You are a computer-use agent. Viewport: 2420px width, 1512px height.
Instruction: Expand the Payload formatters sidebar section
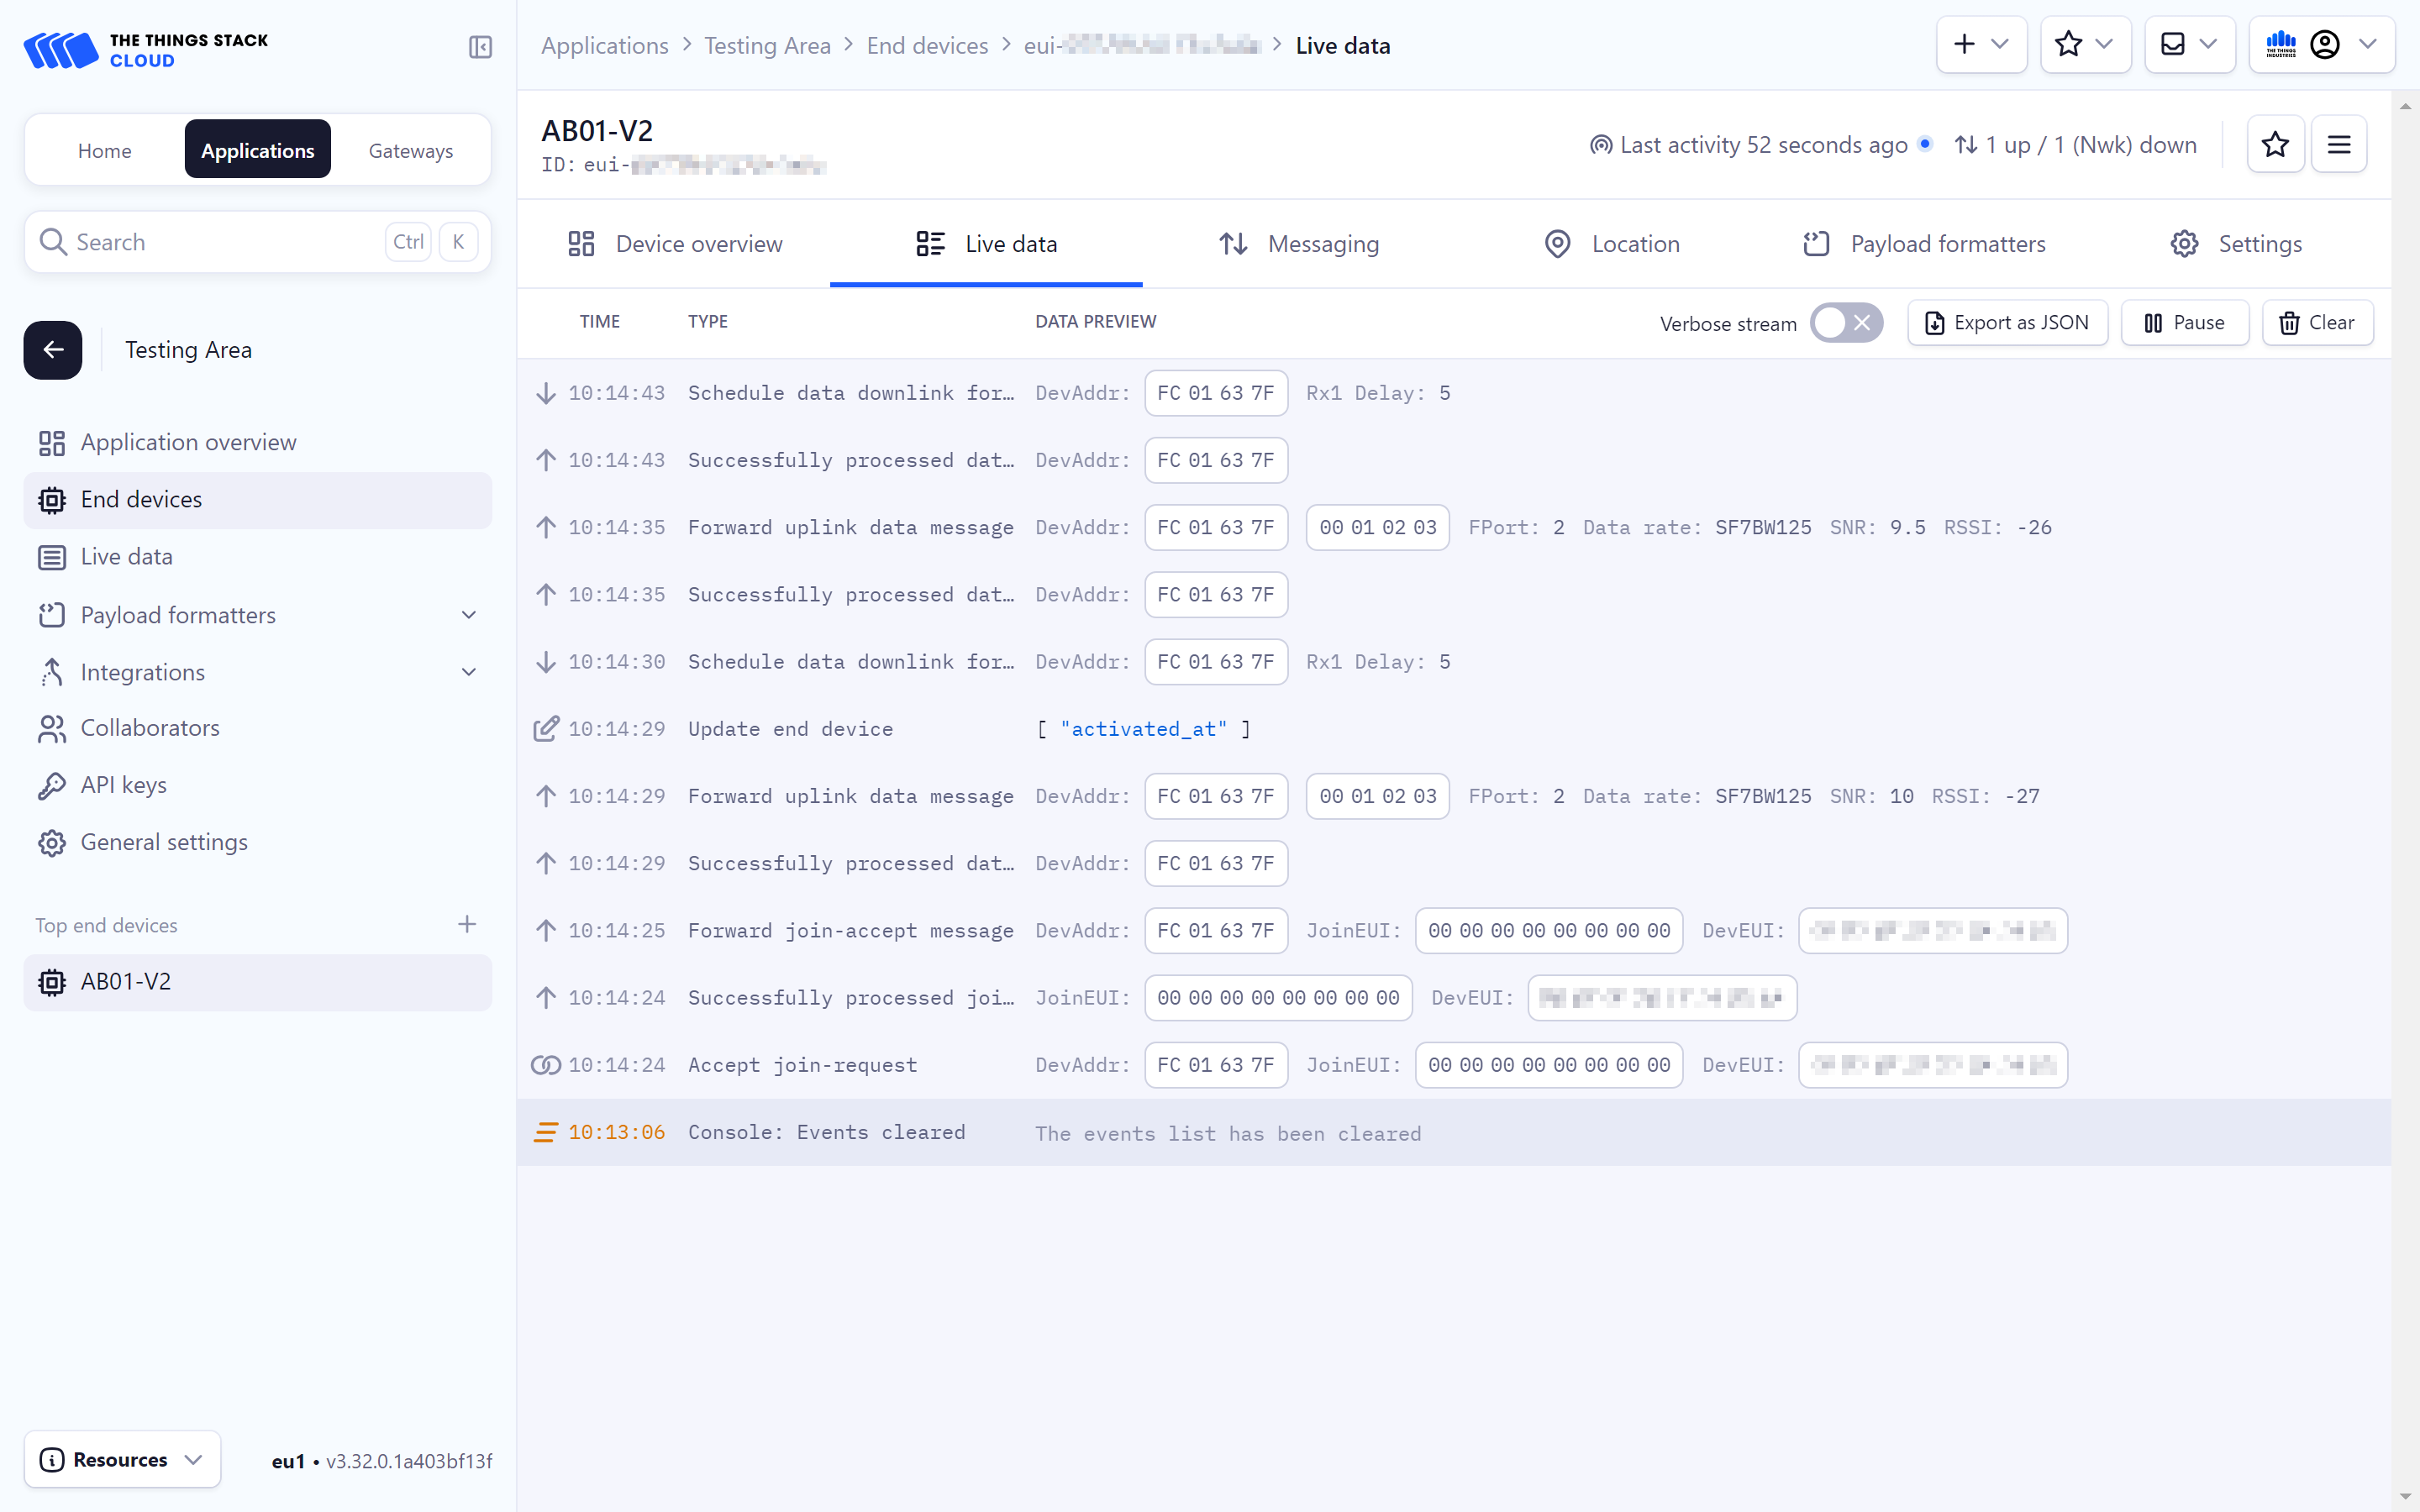coord(468,614)
